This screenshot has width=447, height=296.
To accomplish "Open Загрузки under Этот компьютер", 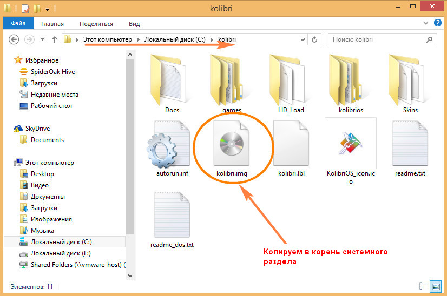I will coord(44,208).
